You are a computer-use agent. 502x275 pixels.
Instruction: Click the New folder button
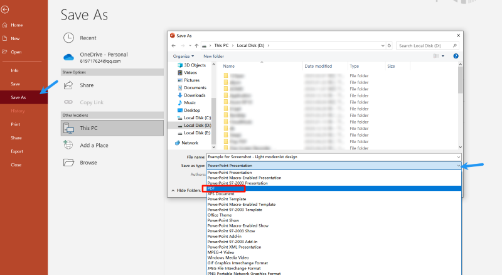(213, 56)
